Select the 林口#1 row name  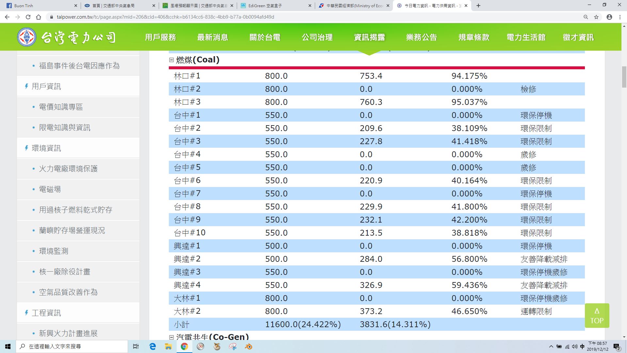point(187,76)
